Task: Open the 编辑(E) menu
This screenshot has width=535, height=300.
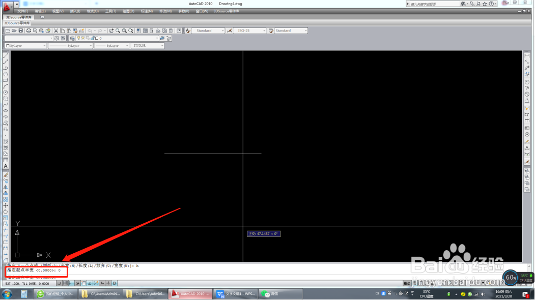Action: (x=40, y=11)
